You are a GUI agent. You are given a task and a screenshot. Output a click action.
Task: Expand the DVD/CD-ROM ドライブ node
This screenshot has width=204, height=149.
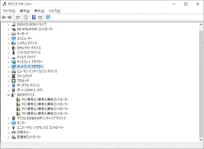9,25
